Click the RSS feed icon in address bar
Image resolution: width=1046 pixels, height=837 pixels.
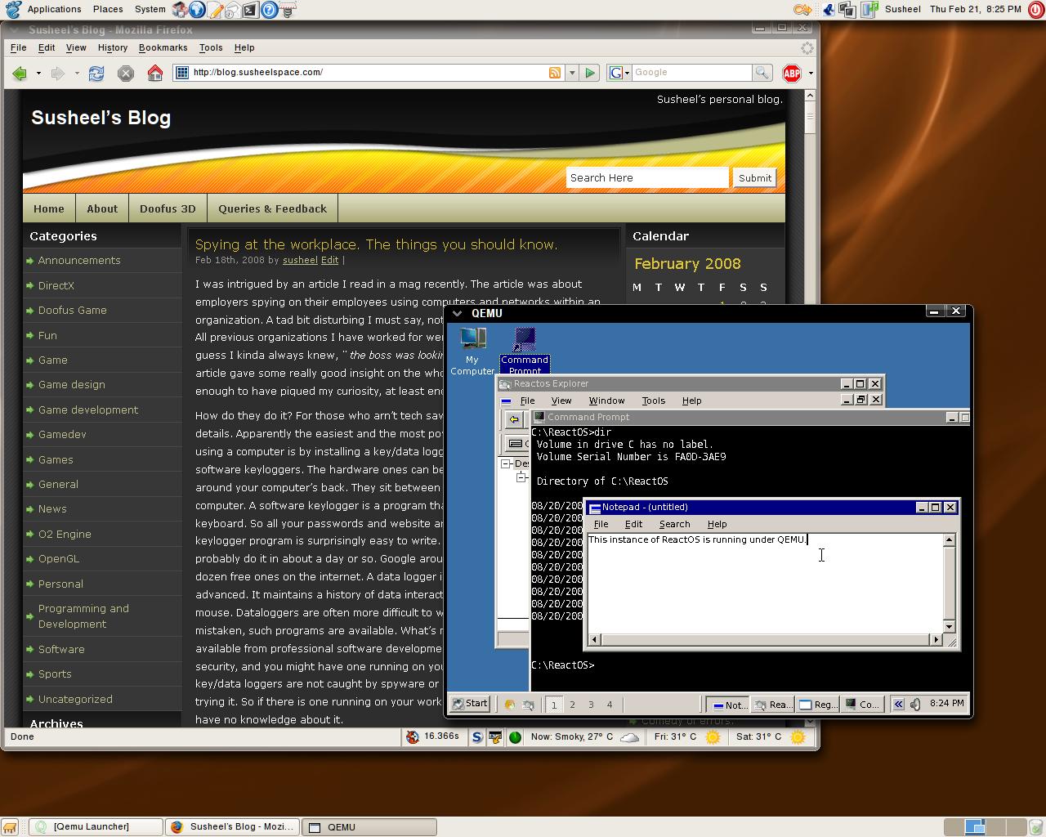tap(555, 73)
